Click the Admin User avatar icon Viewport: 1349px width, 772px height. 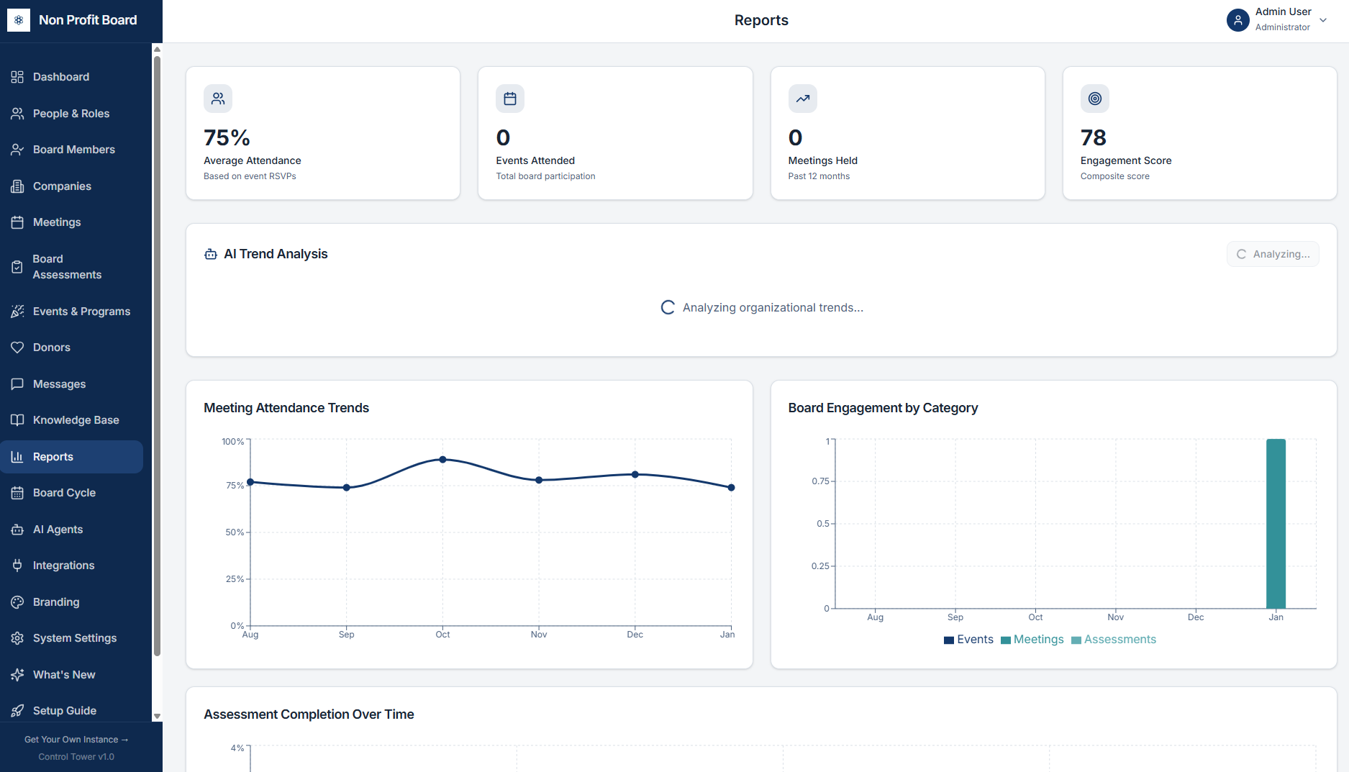[1237, 20]
